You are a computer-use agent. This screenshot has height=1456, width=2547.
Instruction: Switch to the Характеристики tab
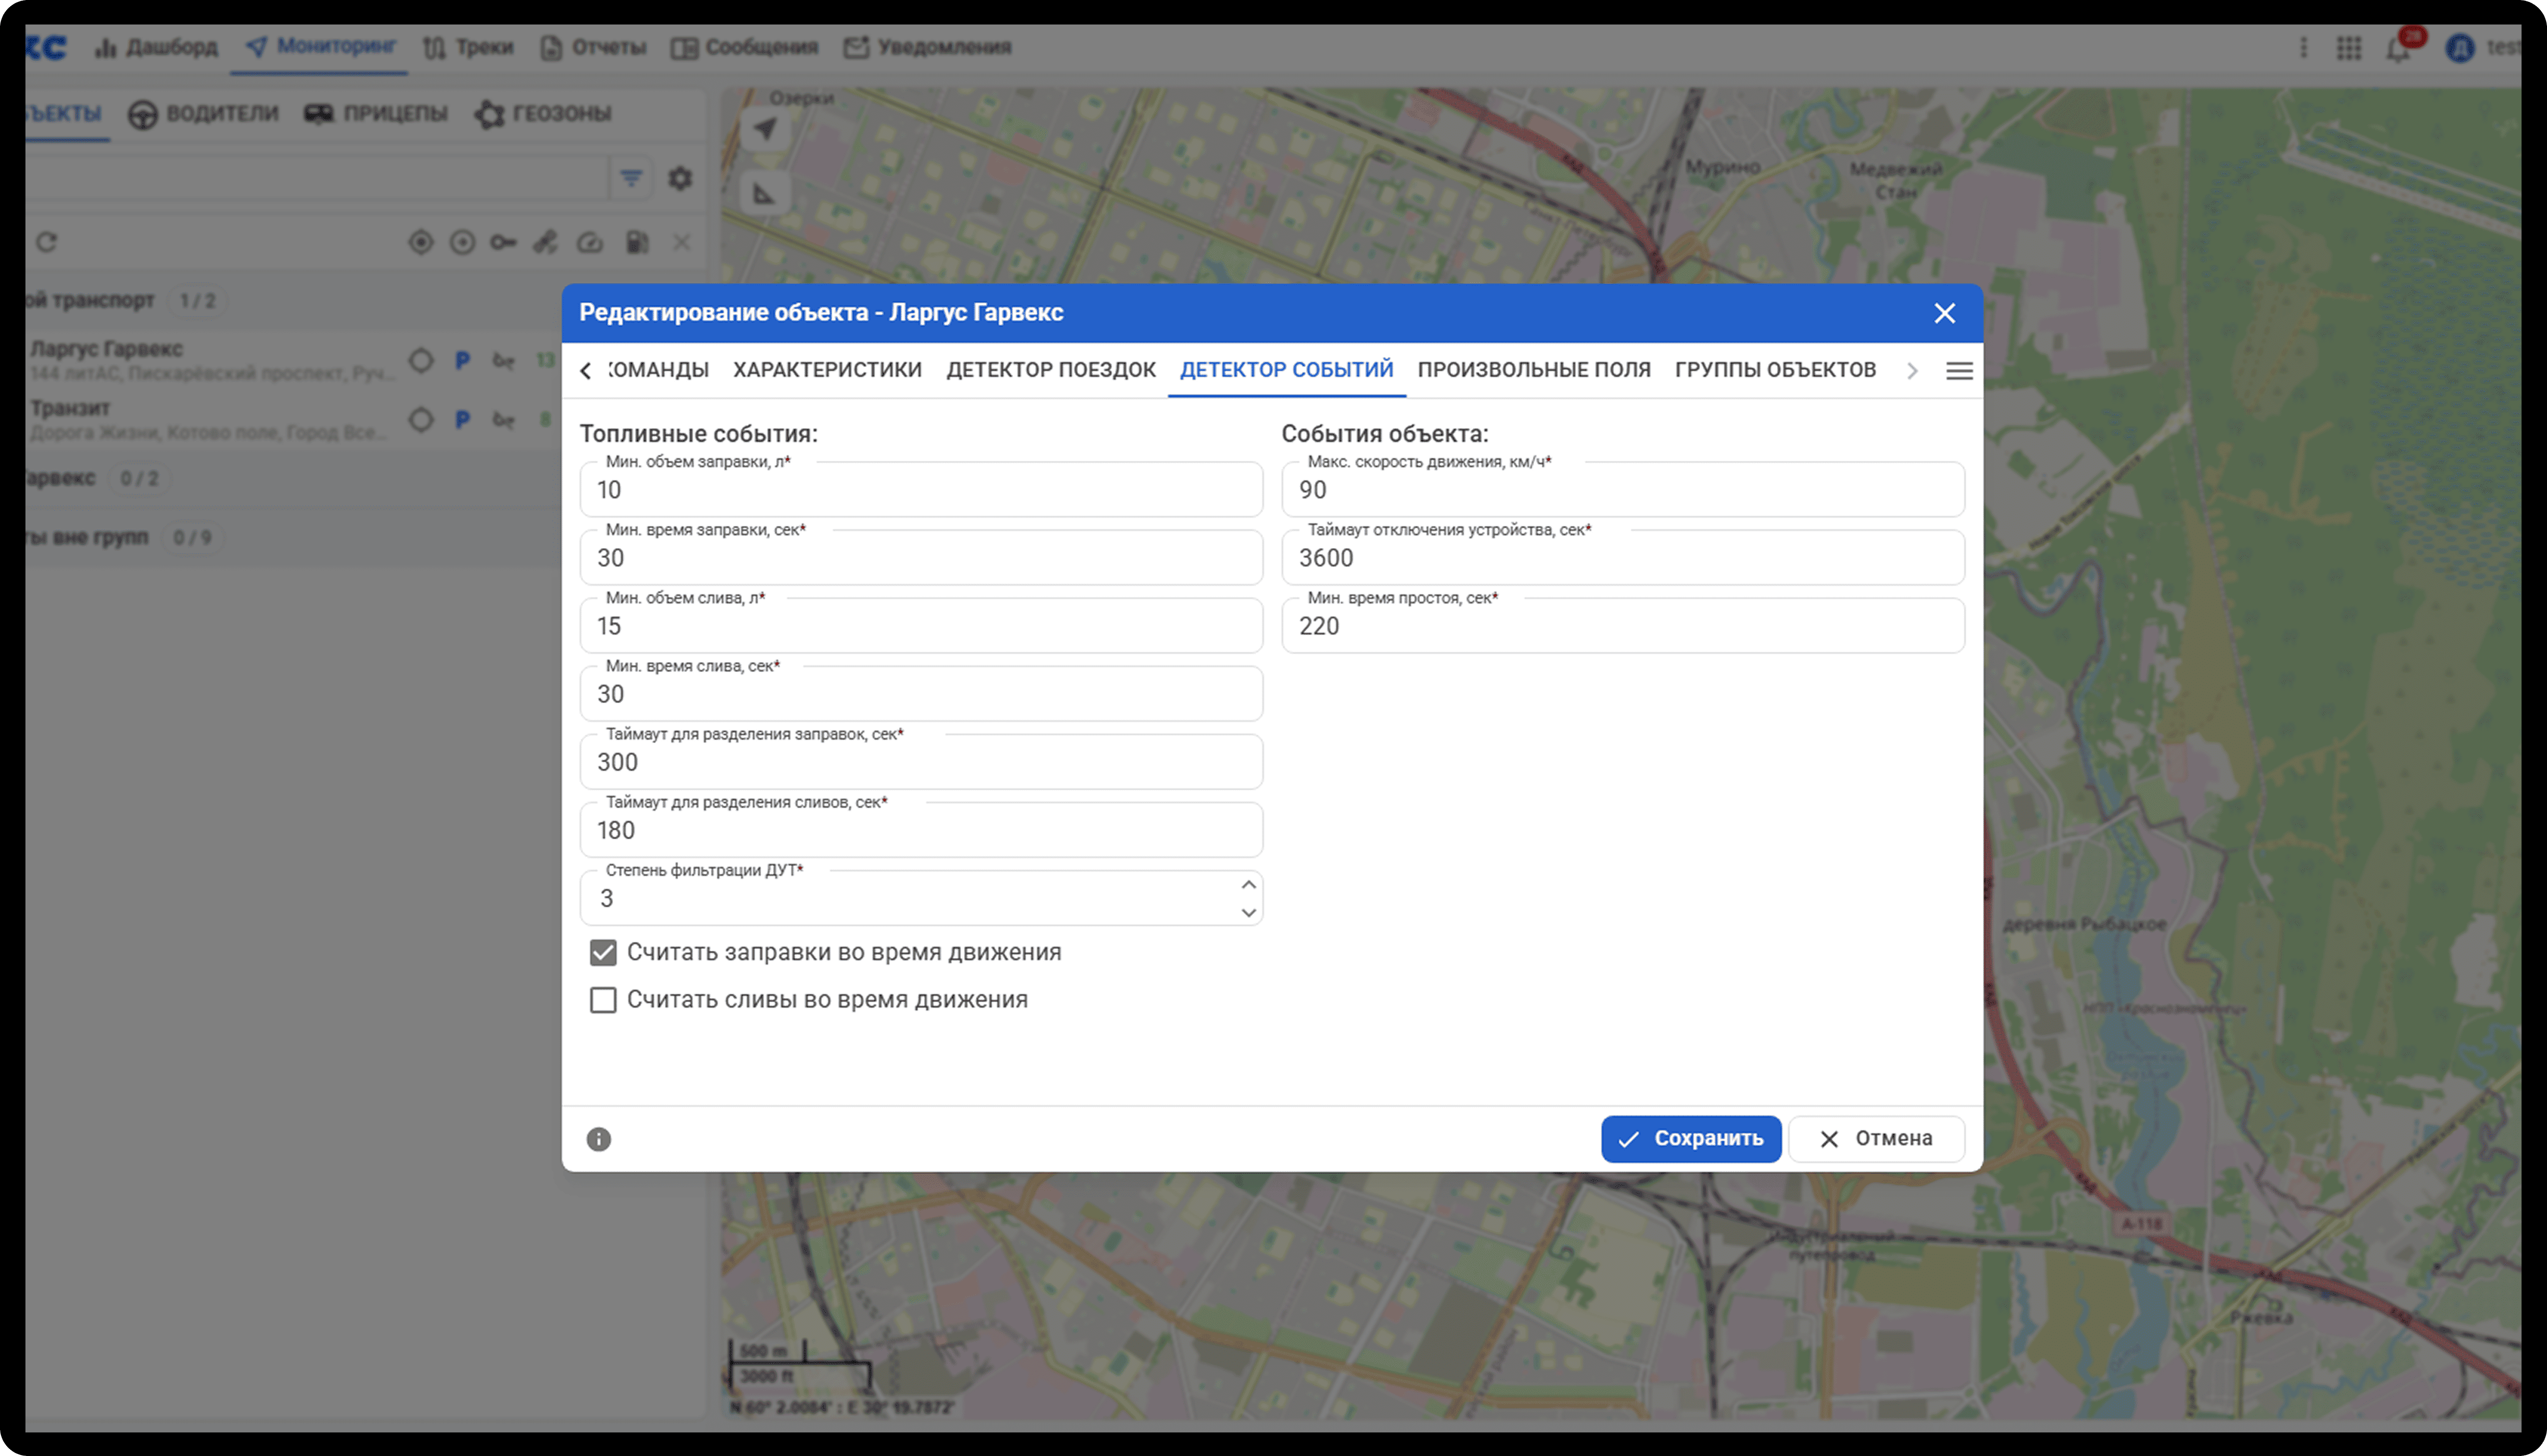coord(827,370)
